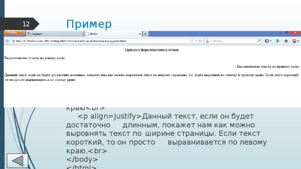The height and width of the screenshot is (169, 301).
Task: Click the slide title "Пример"
Action: tap(89, 24)
